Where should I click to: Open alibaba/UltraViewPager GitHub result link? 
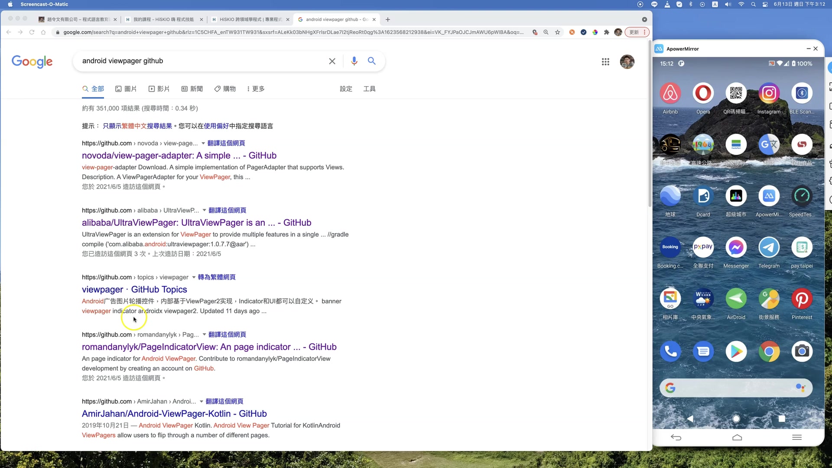point(196,223)
